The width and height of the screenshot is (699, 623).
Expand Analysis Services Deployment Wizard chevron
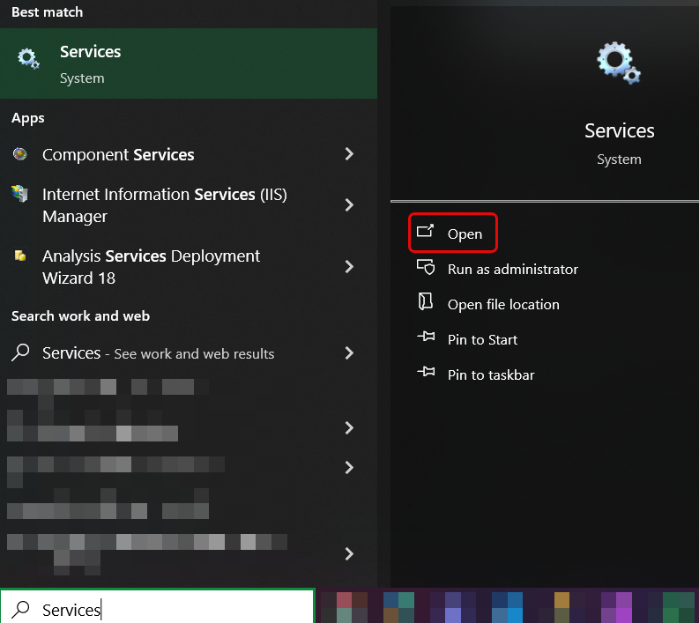coord(349,266)
